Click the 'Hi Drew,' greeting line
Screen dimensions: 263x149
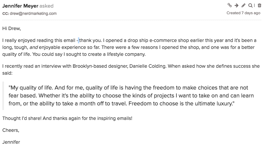[x=12, y=28]
